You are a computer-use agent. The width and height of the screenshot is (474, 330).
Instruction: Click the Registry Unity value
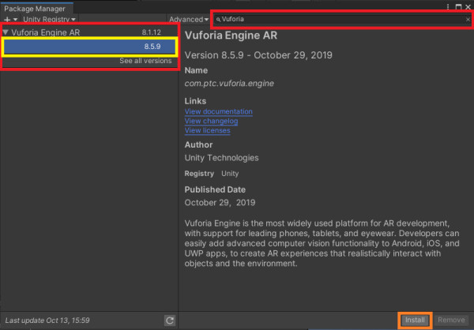pos(230,174)
